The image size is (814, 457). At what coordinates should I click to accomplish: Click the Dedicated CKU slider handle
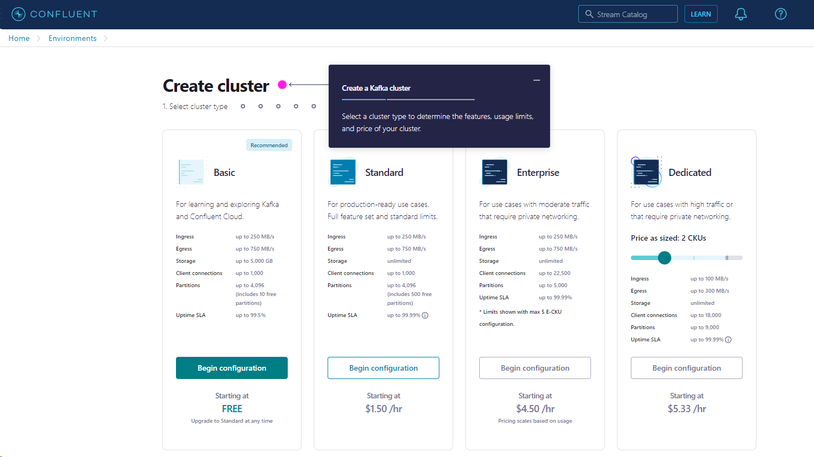click(x=665, y=258)
